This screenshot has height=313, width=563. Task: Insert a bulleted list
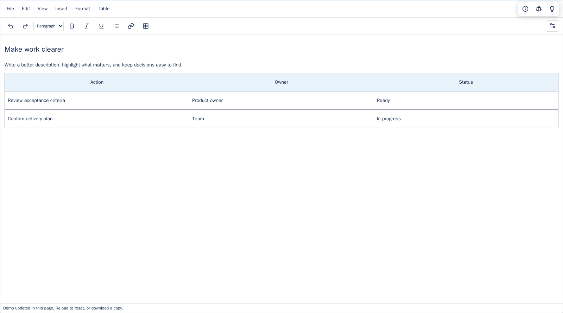(116, 26)
